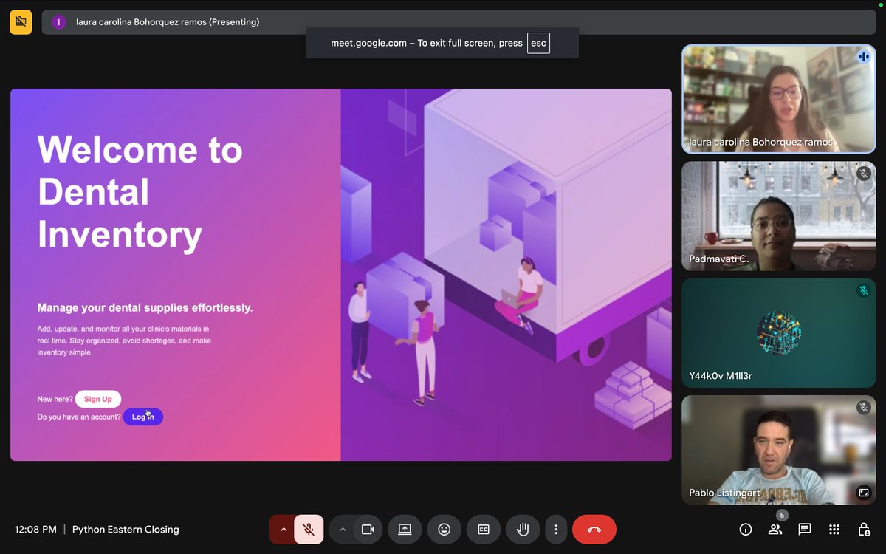
Task: Click the Present now share-screen icon
Action: click(x=405, y=530)
